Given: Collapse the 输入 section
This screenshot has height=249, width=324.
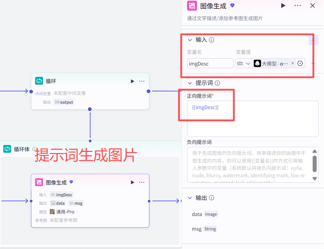Looking at the screenshot, I should pyautogui.click(x=190, y=40).
